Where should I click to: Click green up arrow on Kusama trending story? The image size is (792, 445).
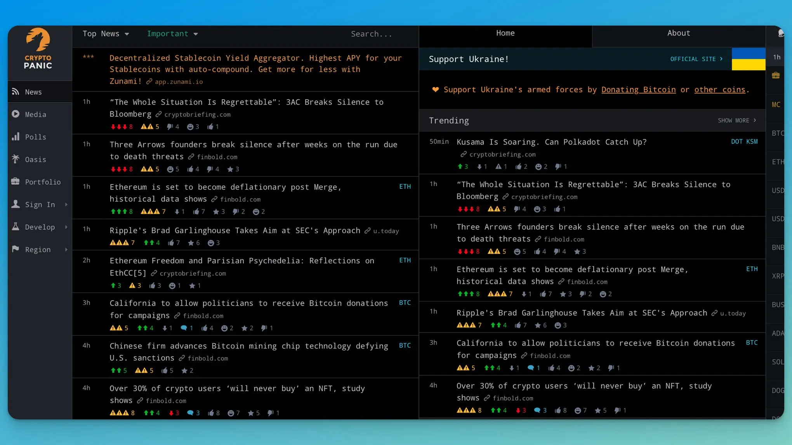pyautogui.click(x=460, y=166)
